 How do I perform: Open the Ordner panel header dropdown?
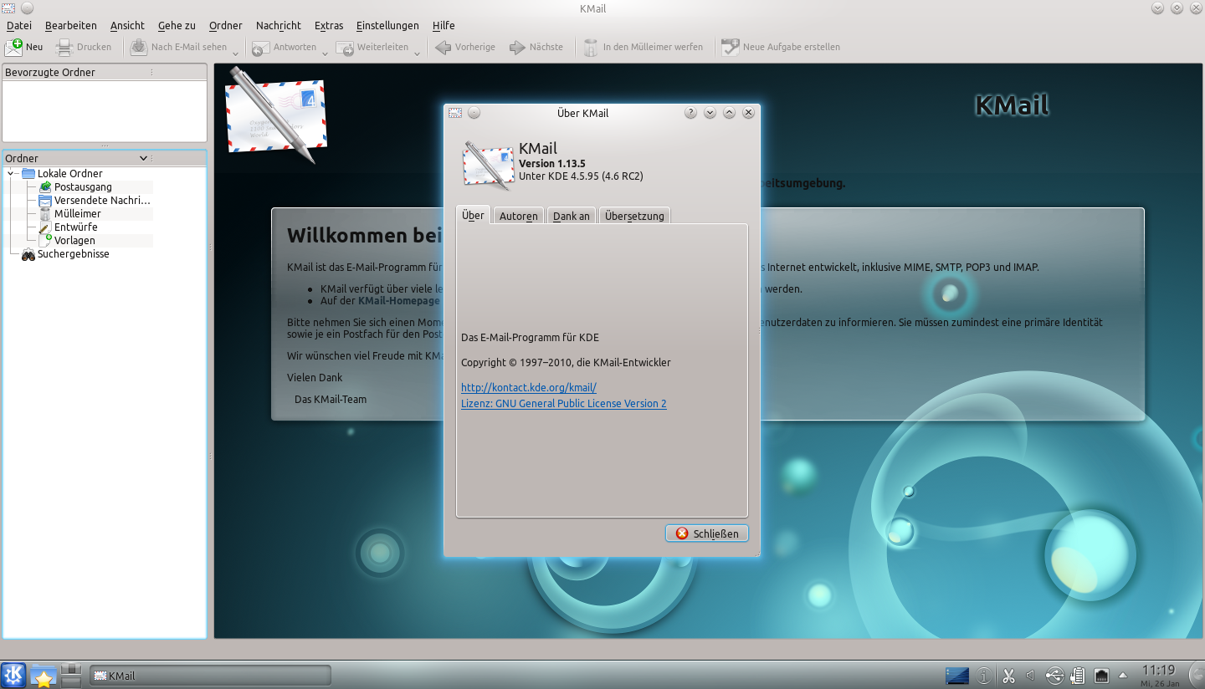142,158
